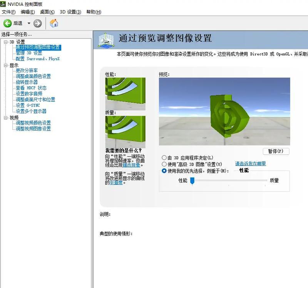The width and height of the screenshot is (308, 288).
Task: Click the 暂停(P) button
Action: (276, 151)
